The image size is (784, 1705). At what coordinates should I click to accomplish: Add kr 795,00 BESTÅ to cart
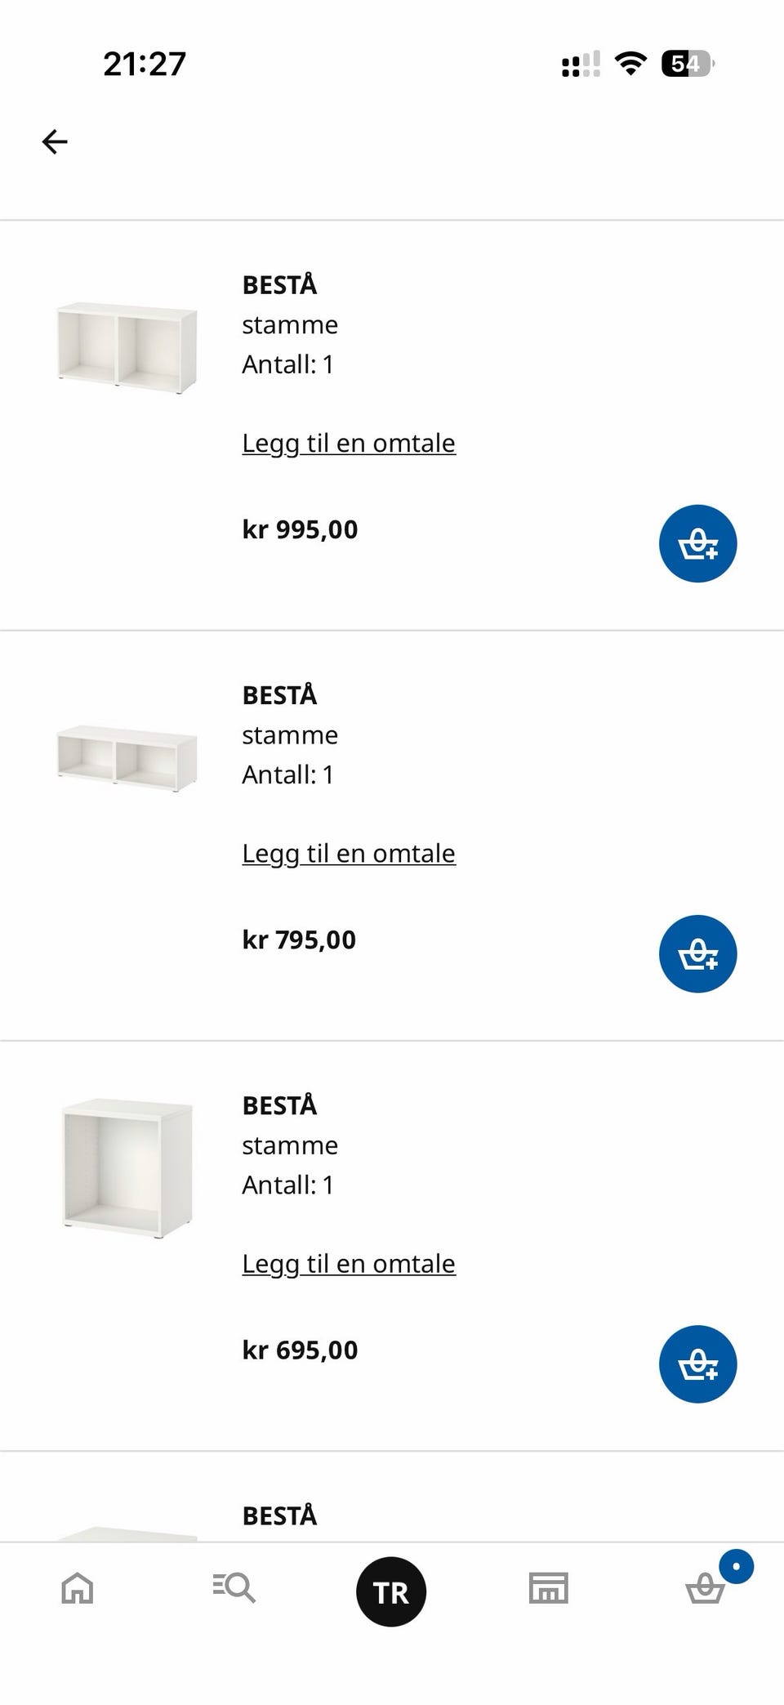coord(697,954)
